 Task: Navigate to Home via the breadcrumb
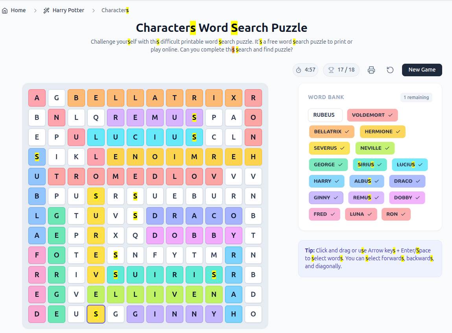click(x=14, y=10)
